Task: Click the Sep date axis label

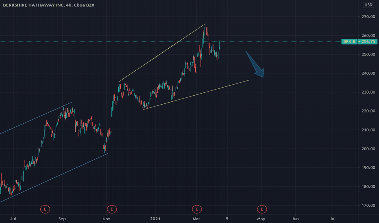Action: coord(62,219)
